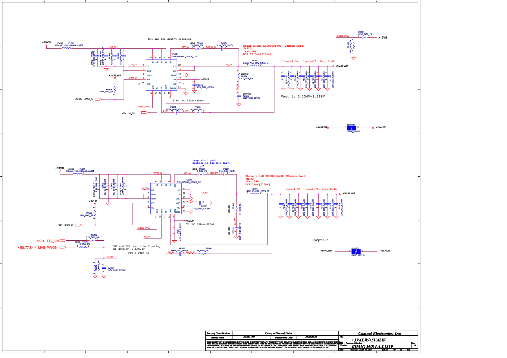This screenshot has height=358, width=507.
Task: Click the PC516 4.7U capacitor symbol
Action: 104,268
